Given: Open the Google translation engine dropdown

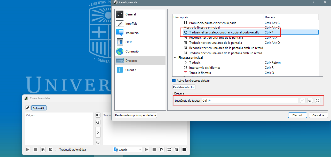Looking at the screenshot, I should click(128, 150).
